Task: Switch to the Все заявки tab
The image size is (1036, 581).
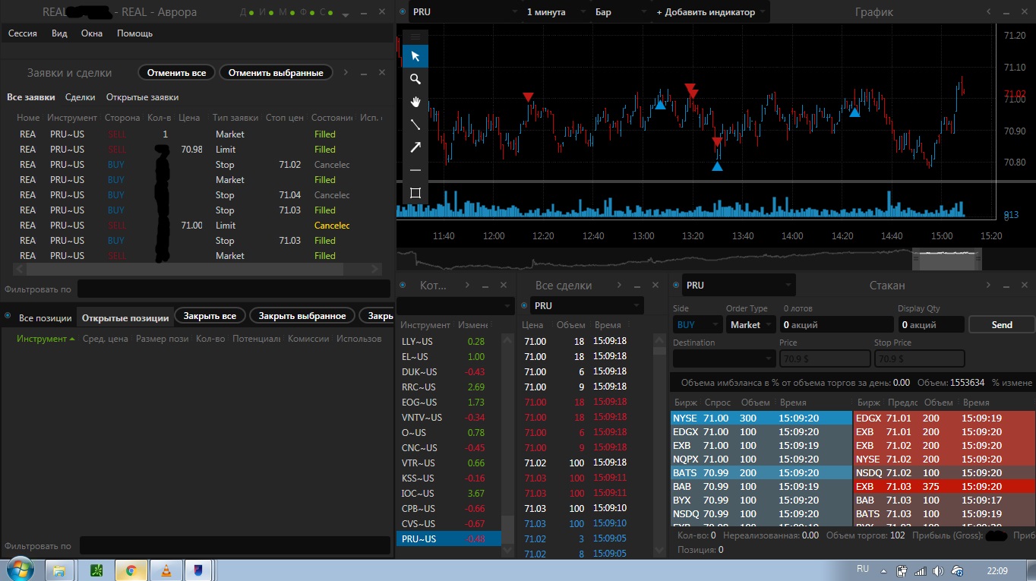Action: coord(30,97)
